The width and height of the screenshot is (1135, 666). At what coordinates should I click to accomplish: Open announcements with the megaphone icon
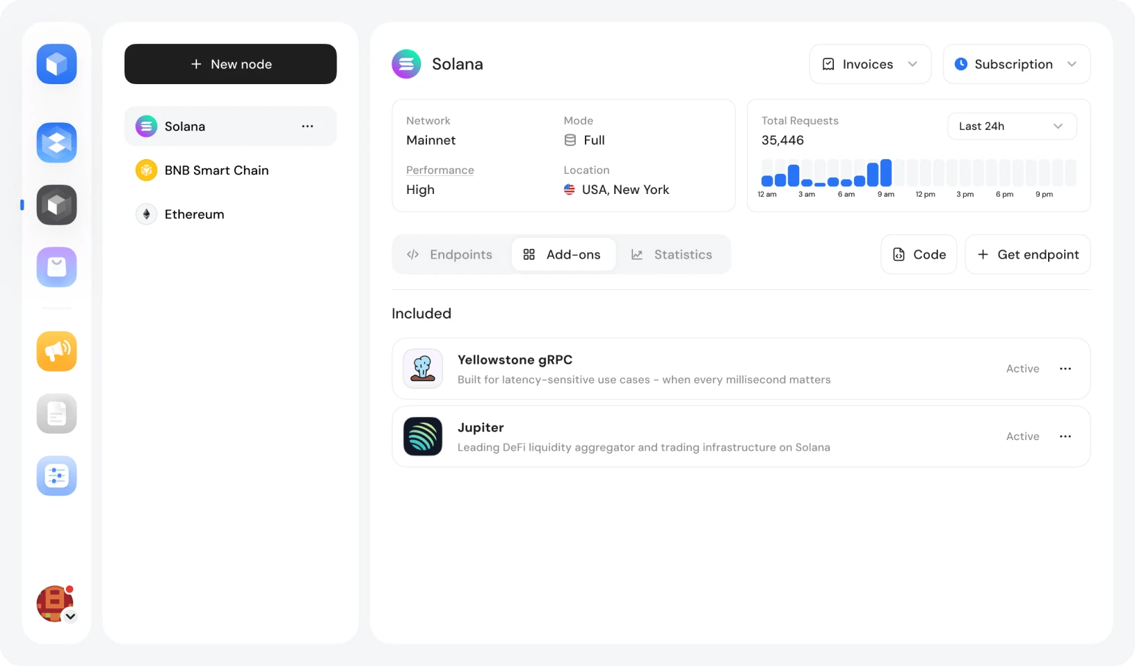(56, 351)
